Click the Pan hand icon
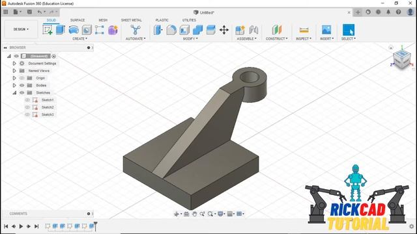The image size is (417, 234). [x=194, y=214]
